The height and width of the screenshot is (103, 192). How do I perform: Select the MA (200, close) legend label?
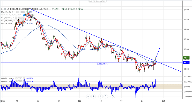pyautogui.click(x=7, y=21)
